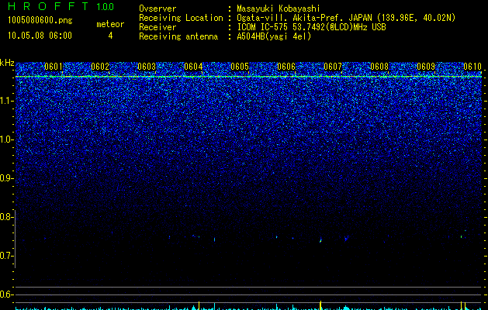
Task: Click the Receiver field label
Action: click(157, 27)
